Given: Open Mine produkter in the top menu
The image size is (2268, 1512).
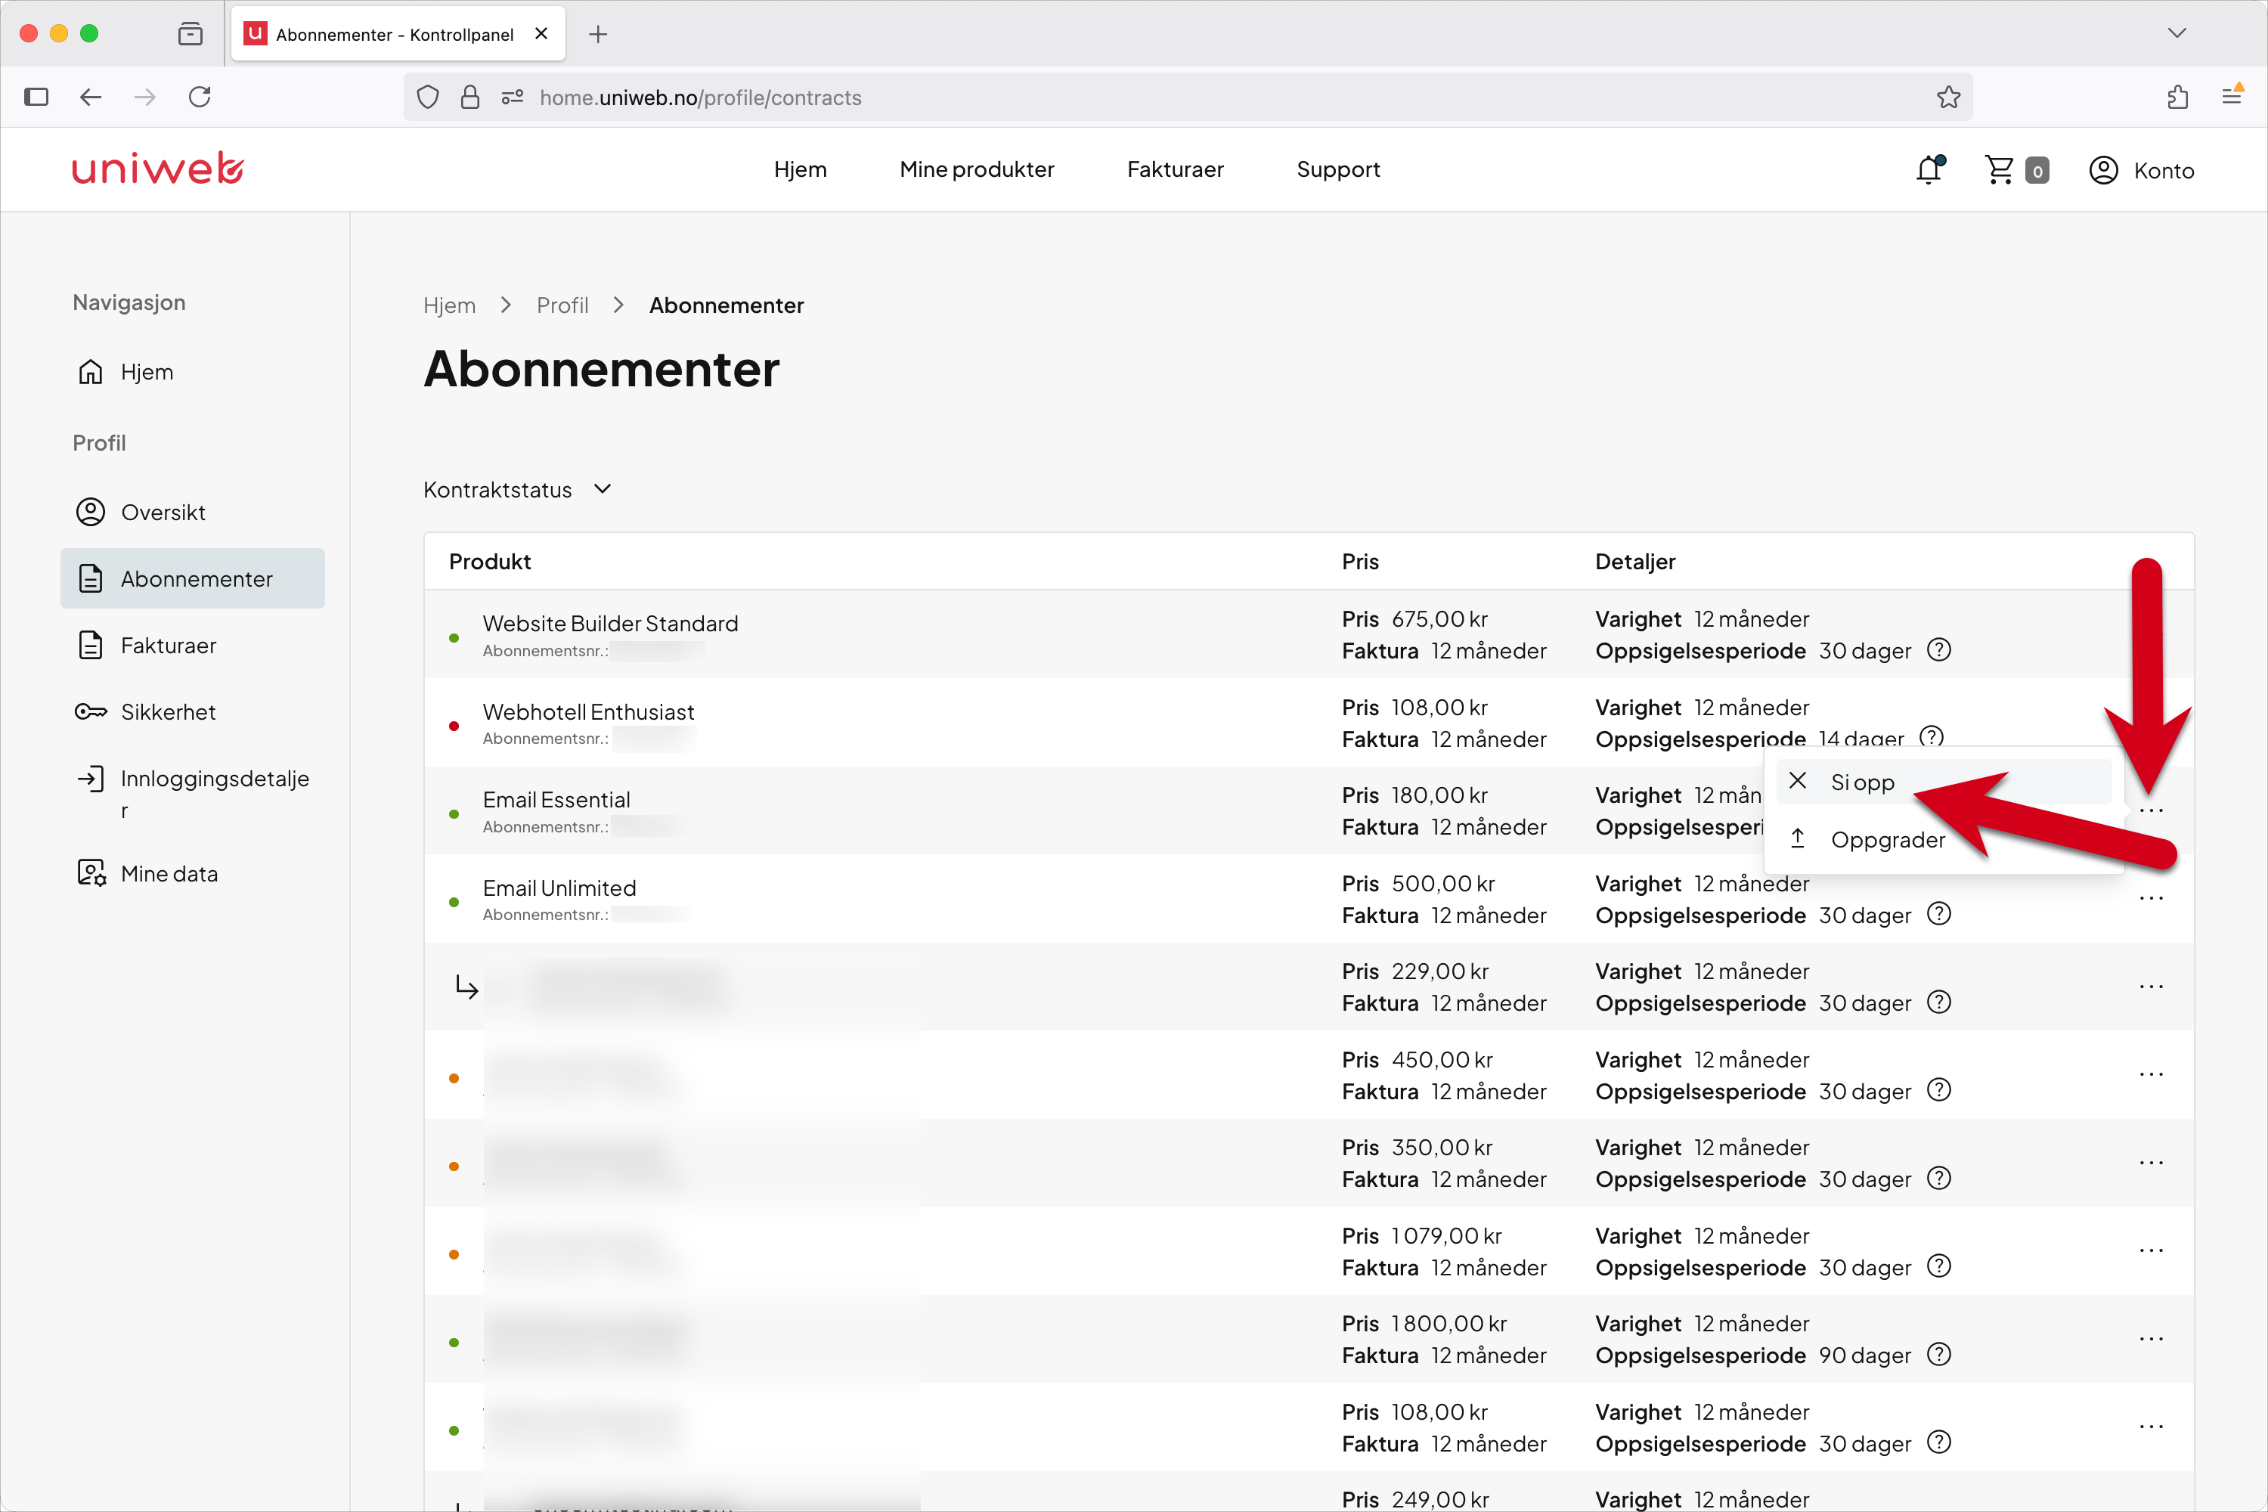Looking at the screenshot, I should [977, 169].
